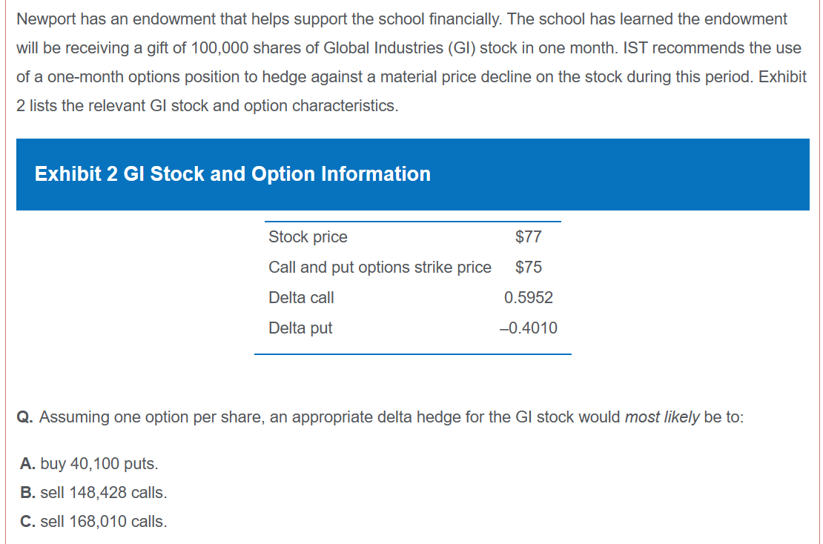Click the Stock price row label

click(x=308, y=237)
